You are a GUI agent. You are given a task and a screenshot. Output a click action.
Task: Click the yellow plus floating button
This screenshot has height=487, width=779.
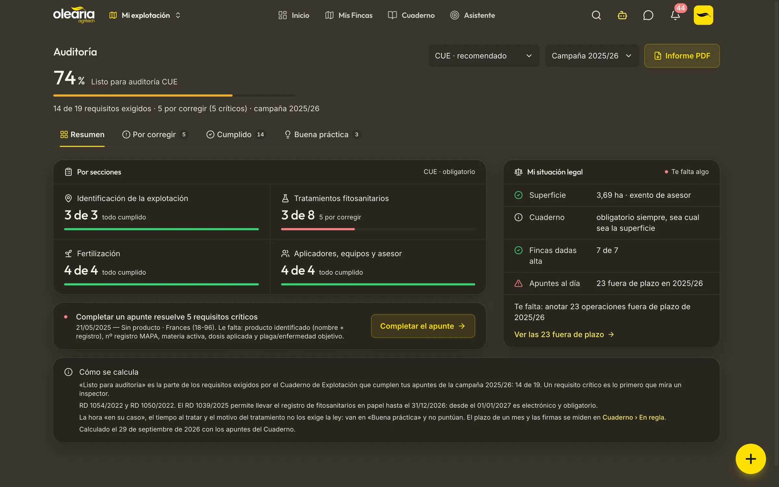point(750,459)
